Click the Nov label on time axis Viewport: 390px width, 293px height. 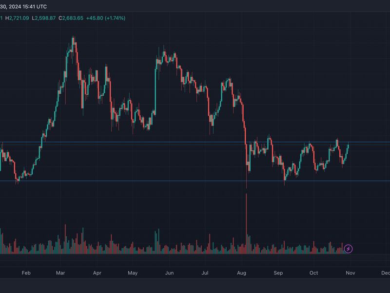pyautogui.click(x=350, y=273)
